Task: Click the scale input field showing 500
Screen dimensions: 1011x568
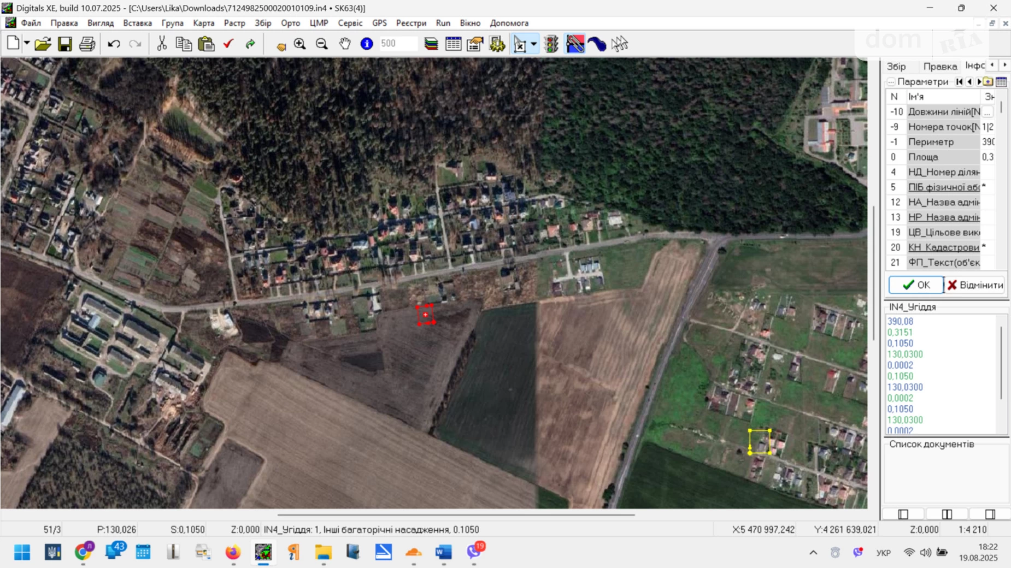Action: (x=398, y=44)
